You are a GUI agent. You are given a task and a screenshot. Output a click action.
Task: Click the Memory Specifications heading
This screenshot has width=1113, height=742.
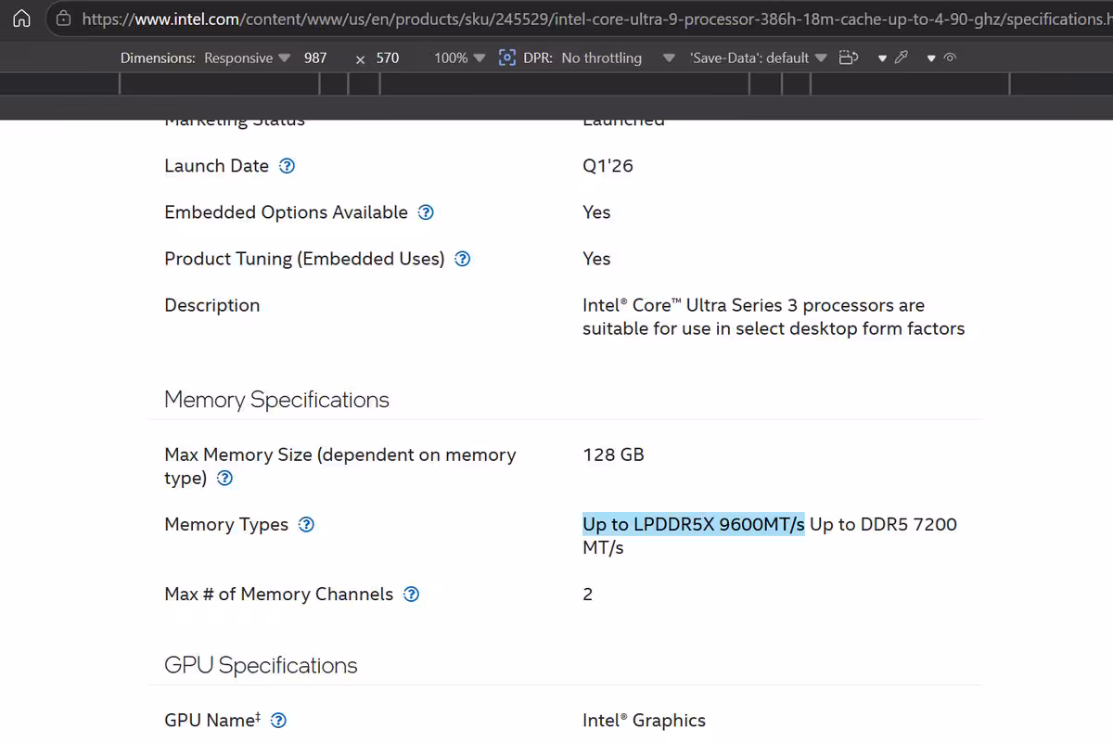[276, 400]
